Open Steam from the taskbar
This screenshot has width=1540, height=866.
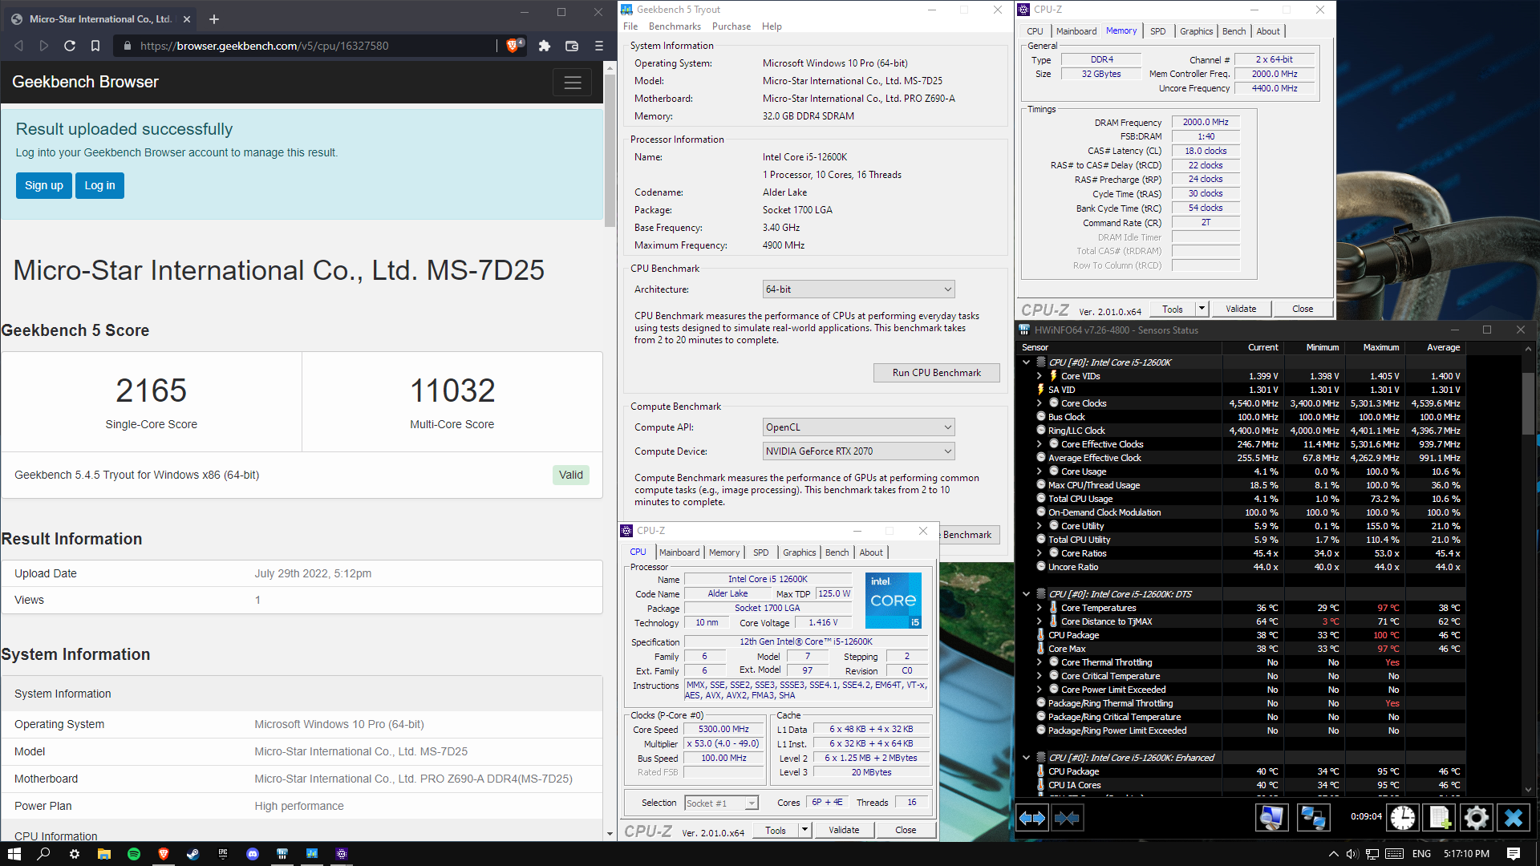click(x=193, y=854)
